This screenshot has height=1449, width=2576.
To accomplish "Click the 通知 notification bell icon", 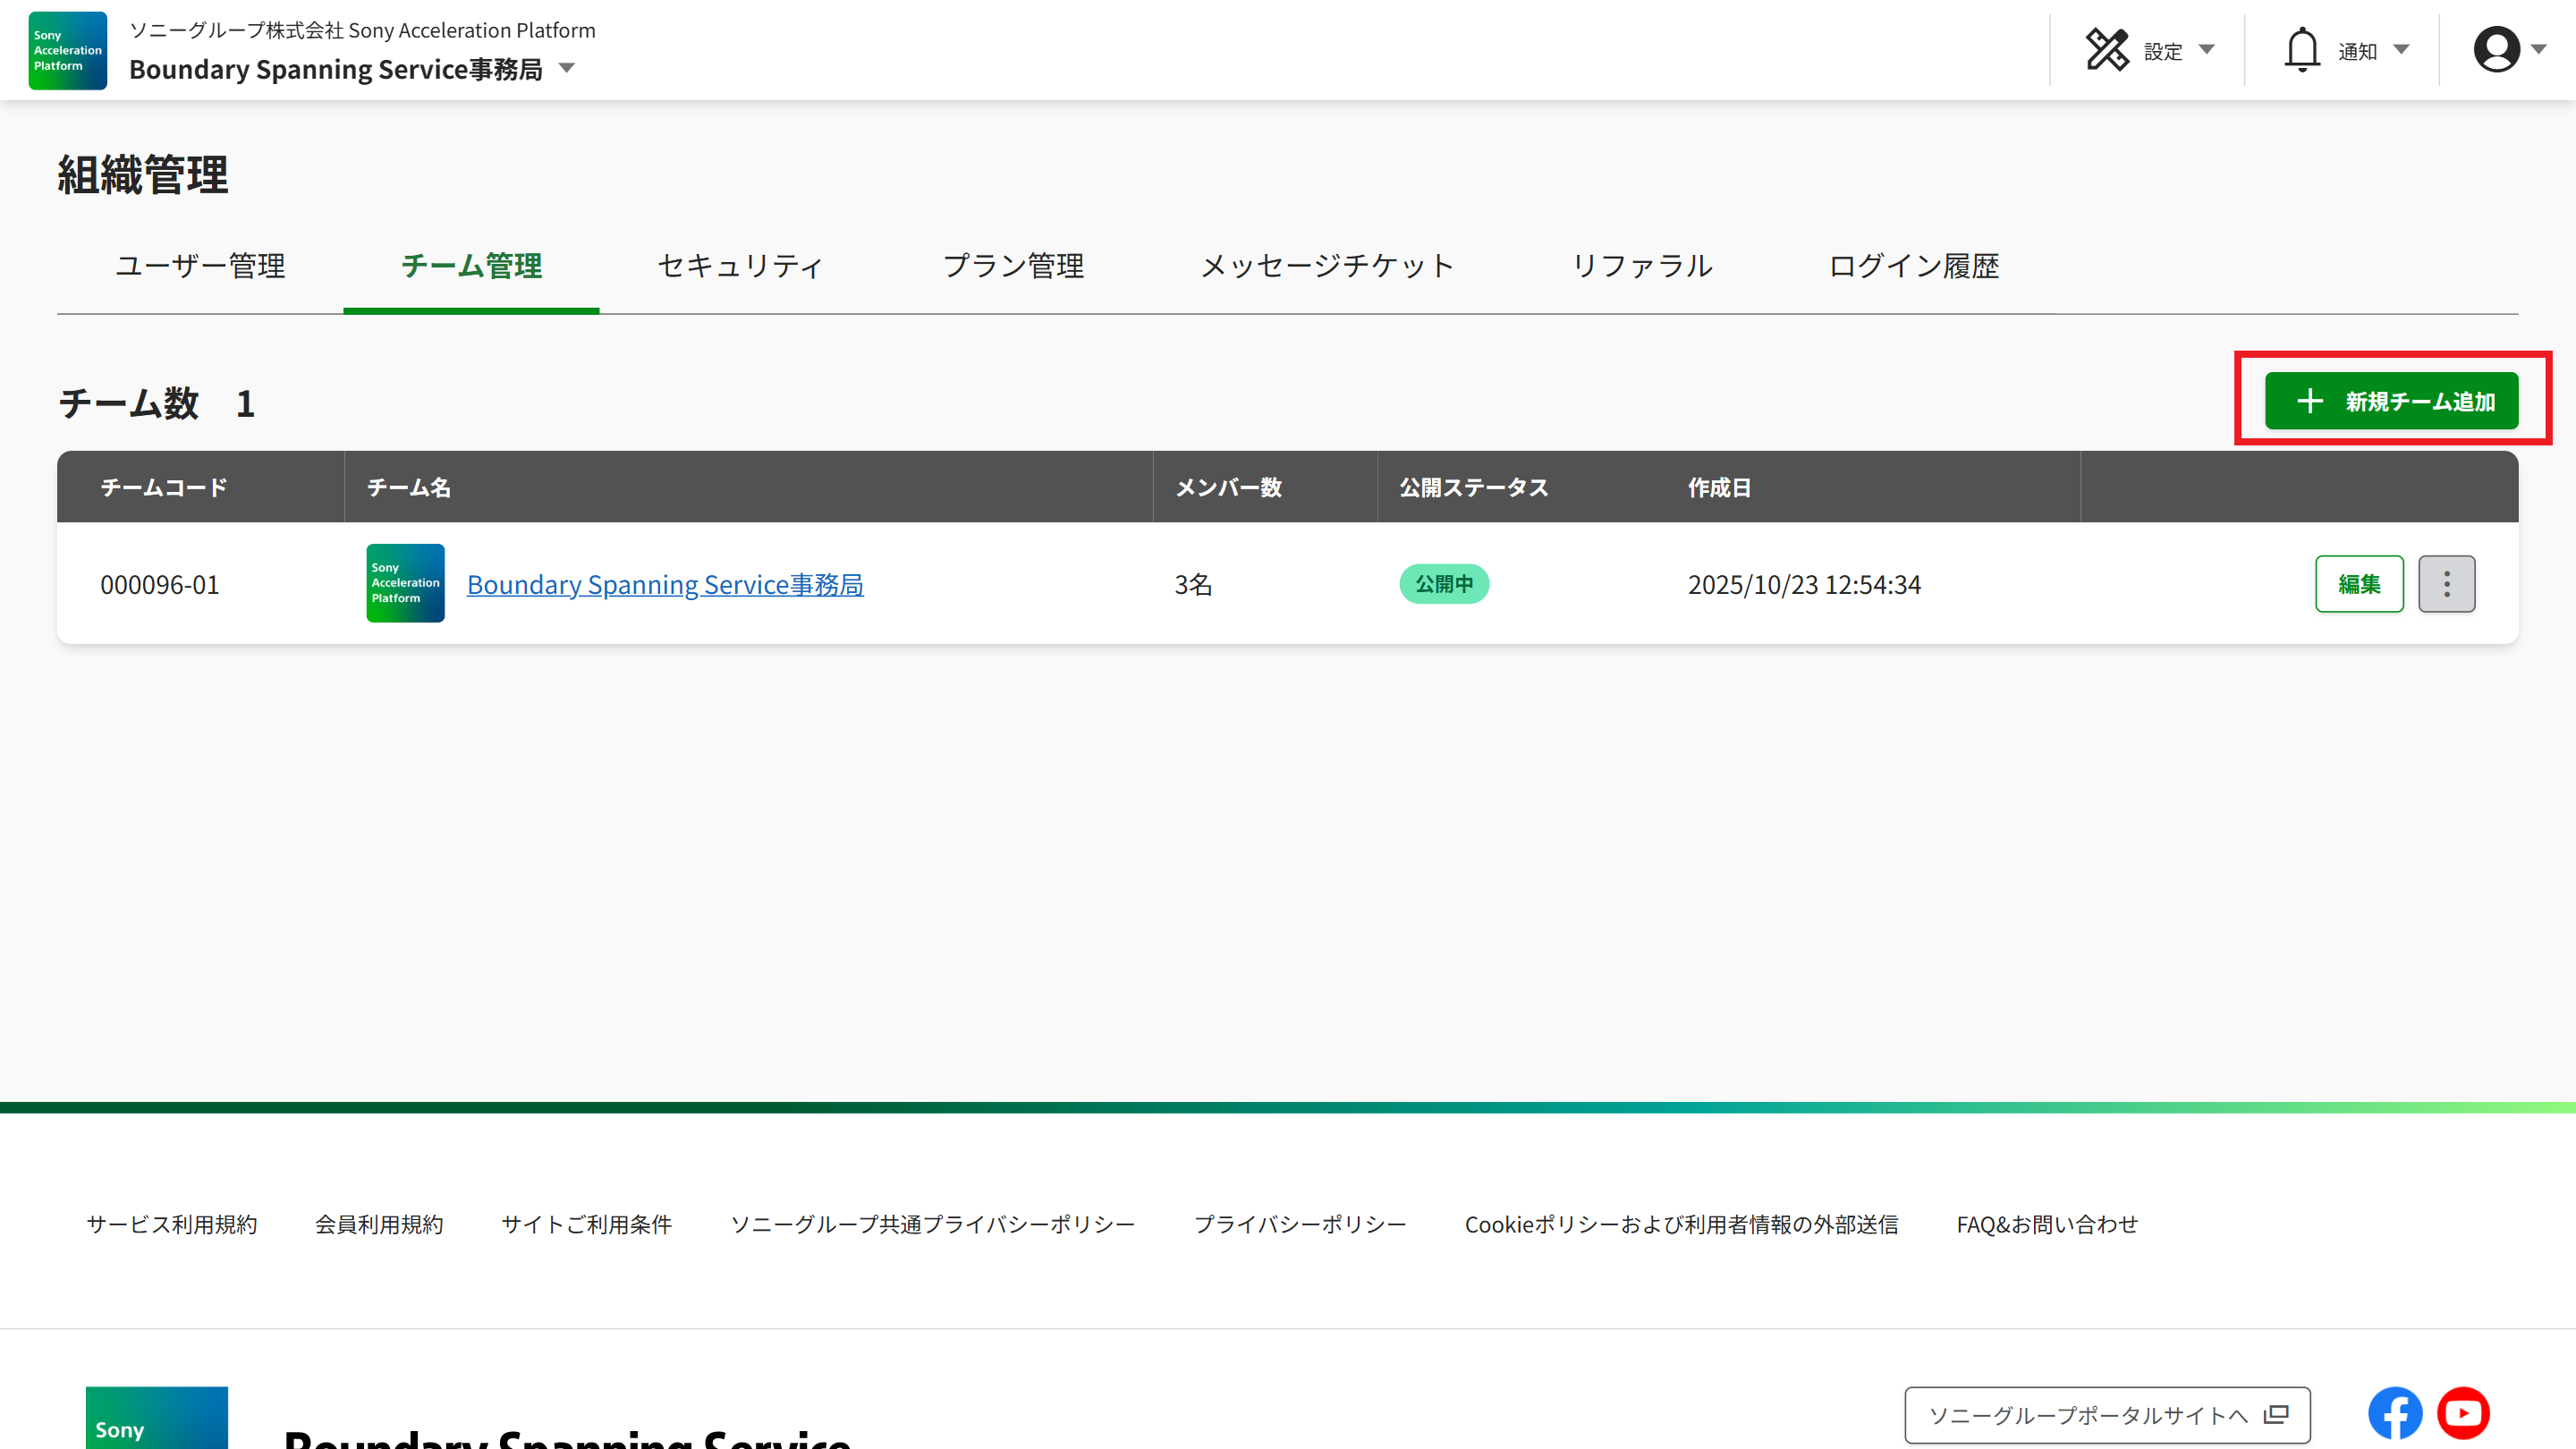I will tap(2302, 49).
